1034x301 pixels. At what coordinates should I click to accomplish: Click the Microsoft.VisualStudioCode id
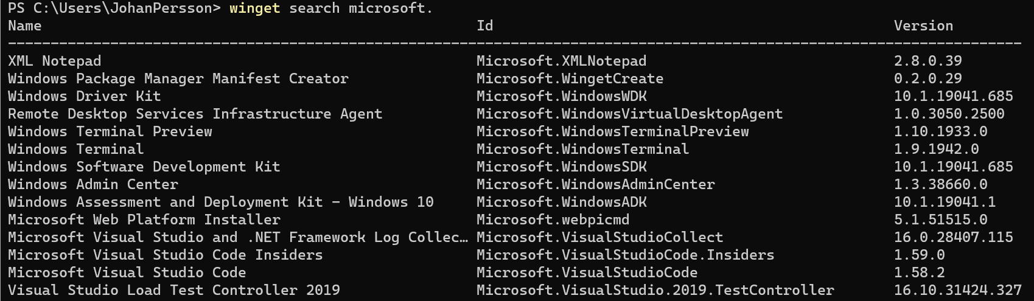587,273
